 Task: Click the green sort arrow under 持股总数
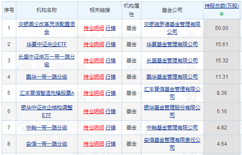tap(221, 14)
